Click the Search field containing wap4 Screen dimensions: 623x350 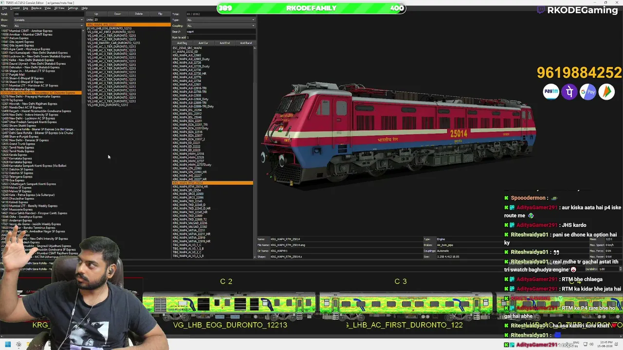[221, 32]
